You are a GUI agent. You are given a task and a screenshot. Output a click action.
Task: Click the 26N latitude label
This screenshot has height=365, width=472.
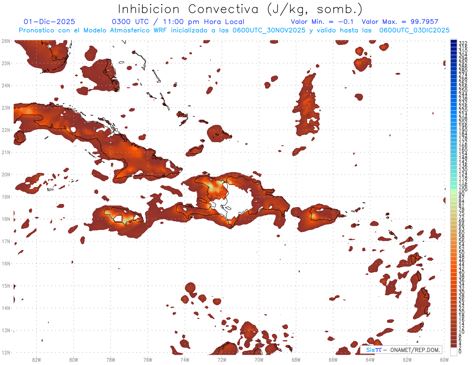click(6, 41)
